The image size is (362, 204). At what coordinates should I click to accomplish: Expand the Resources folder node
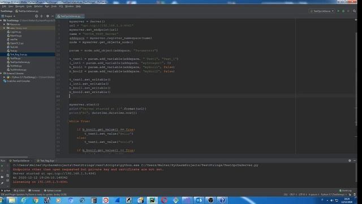5,24
